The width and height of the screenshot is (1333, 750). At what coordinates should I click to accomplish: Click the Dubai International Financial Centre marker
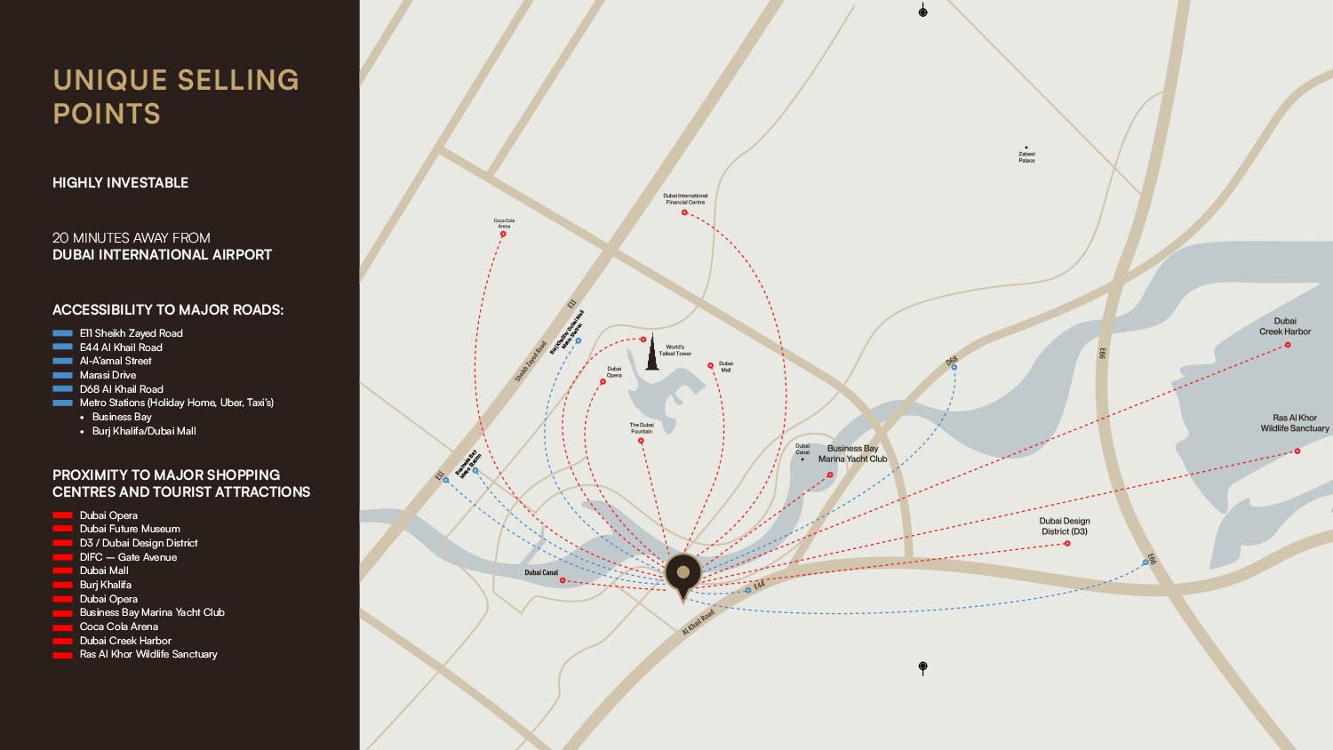(684, 212)
